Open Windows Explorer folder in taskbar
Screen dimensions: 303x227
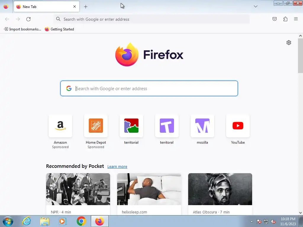click(45, 221)
